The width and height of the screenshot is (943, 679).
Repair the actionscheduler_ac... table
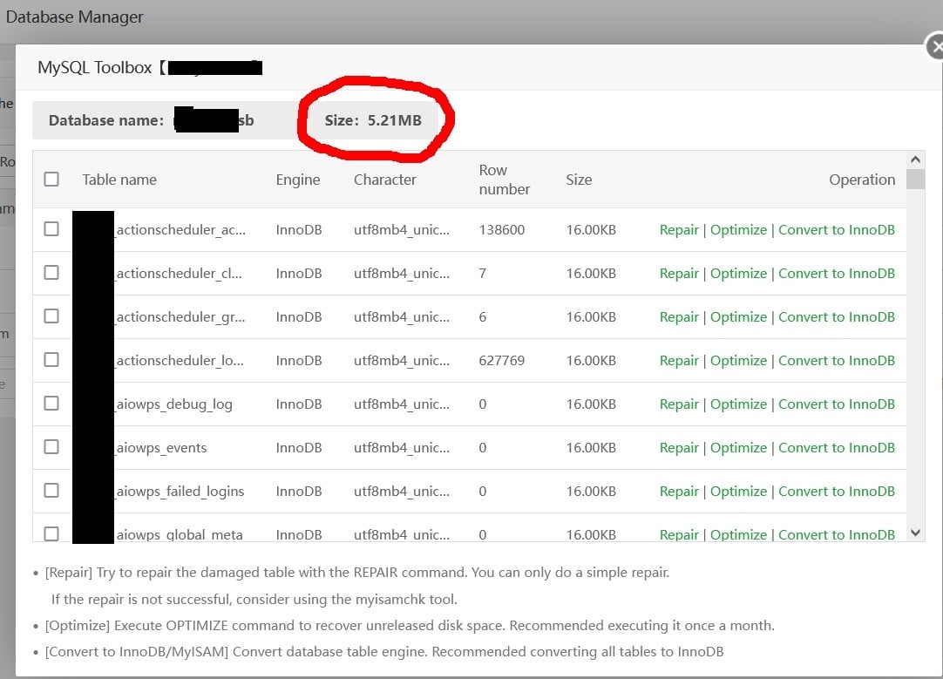[679, 230]
